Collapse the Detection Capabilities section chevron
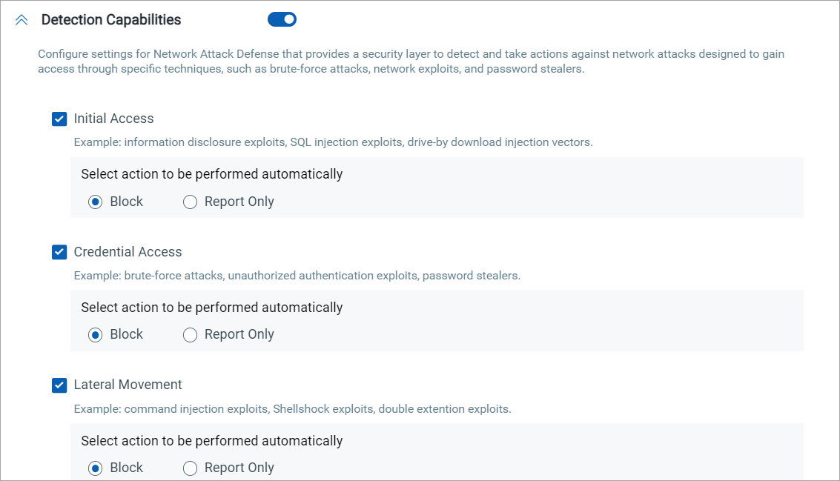Viewport: 840px width, 481px height. 22,20
